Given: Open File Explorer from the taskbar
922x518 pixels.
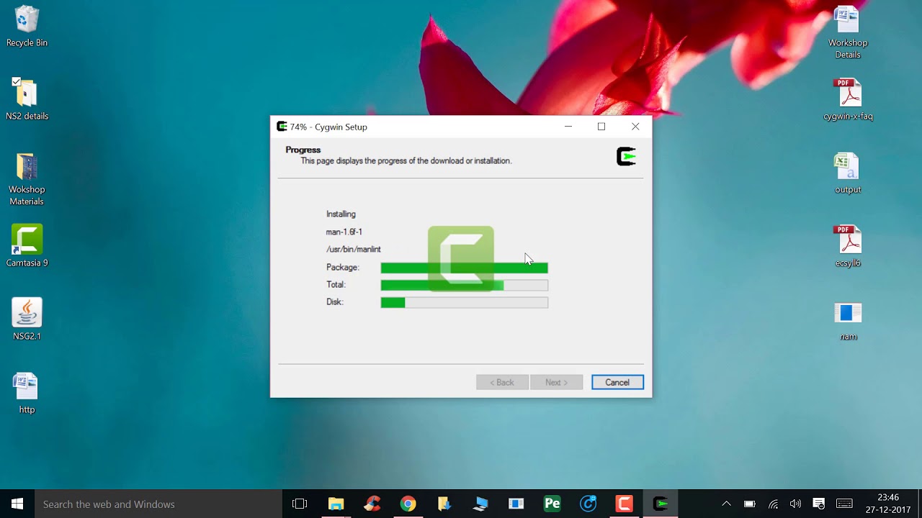Looking at the screenshot, I should click(336, 504).
